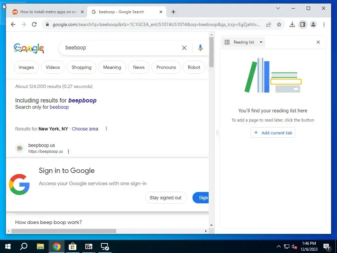Reload the current page
Image resolution: width=337 pixels, height=253 pixels.
[34, 24]
